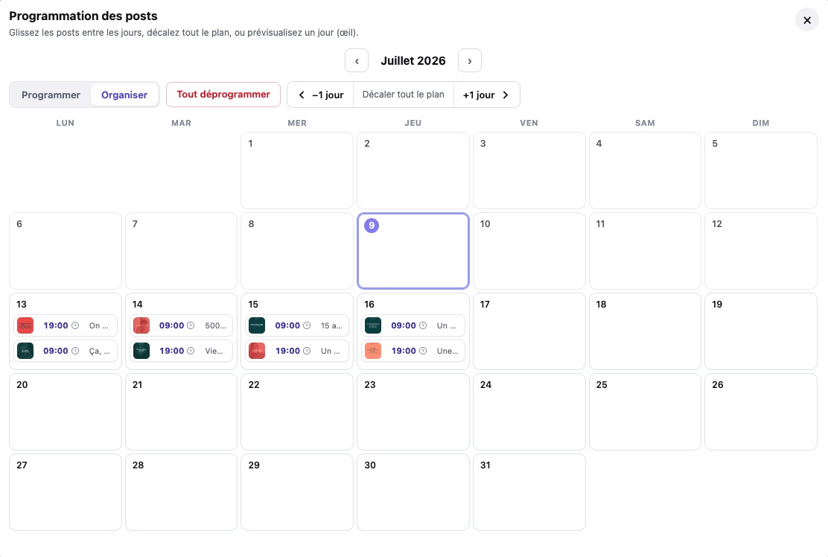828x557 pixels.
Task: Click the 09:00 time on day 14
Action: (171, 325)
